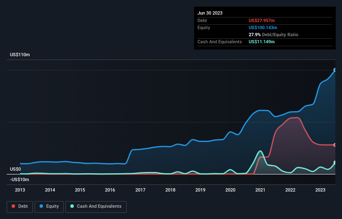Click the Equity label in tooltip
This screenshot has height=219, width=342.
coord(204,27)
